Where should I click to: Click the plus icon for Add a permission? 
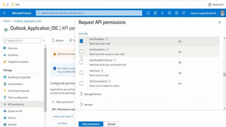[53, 102]
